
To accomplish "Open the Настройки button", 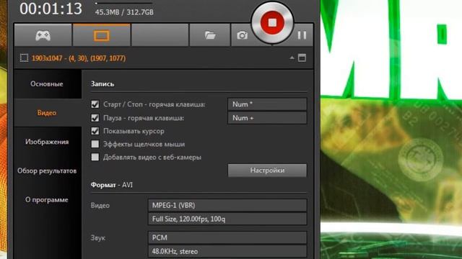I will [x=267, y=171].
